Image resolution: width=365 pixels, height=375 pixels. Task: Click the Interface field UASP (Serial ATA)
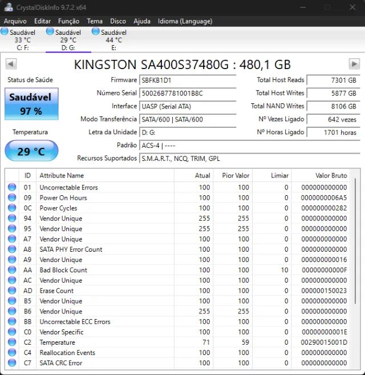coord(188,106)
